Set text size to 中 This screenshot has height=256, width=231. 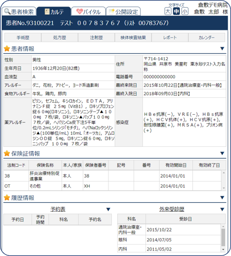tap(177, 11)
